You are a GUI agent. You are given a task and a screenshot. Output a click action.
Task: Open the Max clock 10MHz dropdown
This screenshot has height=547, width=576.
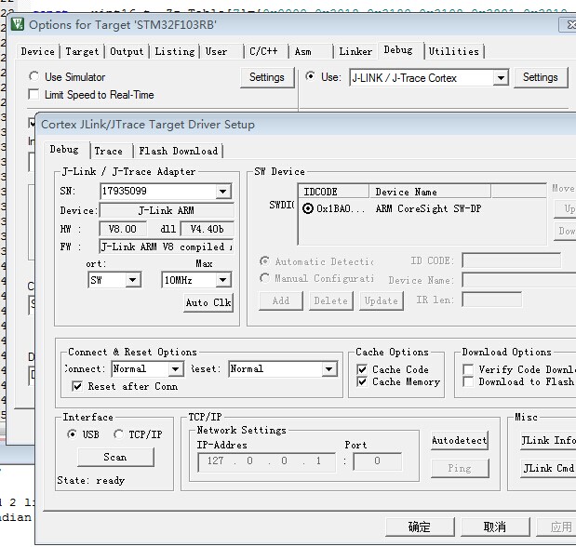pos(222,280)
